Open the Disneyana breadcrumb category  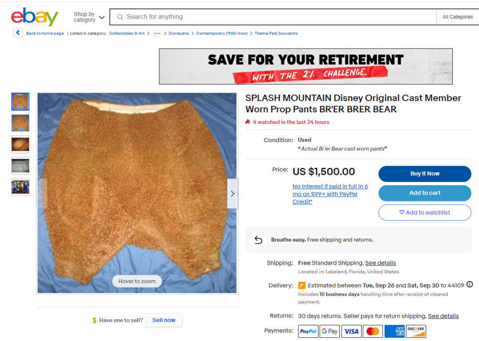click(x=179, y=33)
